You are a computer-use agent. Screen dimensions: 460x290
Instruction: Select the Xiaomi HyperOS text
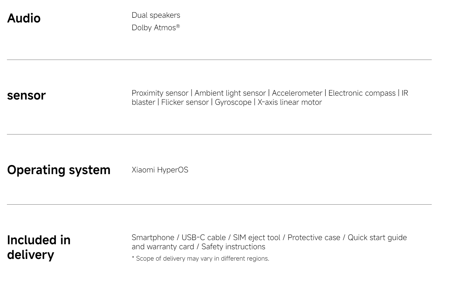(160, 170)
